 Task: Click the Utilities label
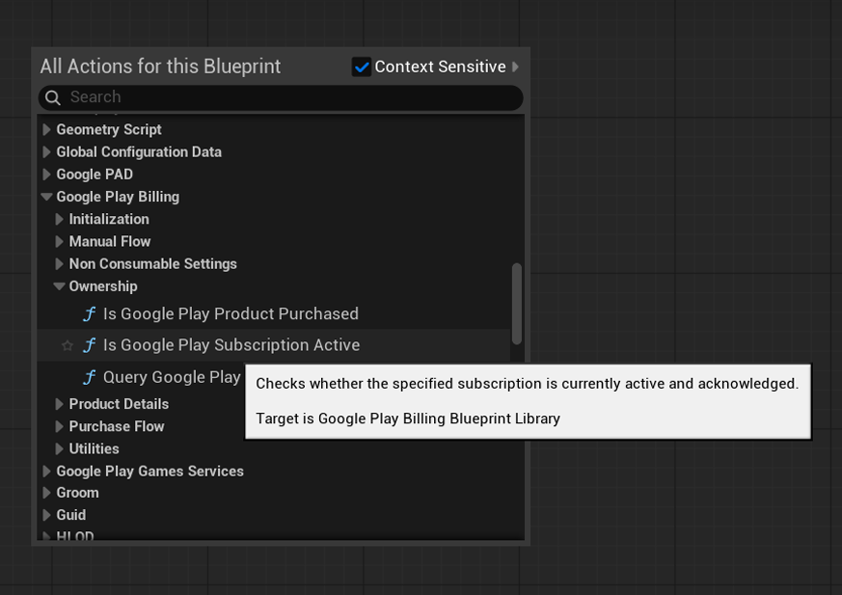point(94,449)
